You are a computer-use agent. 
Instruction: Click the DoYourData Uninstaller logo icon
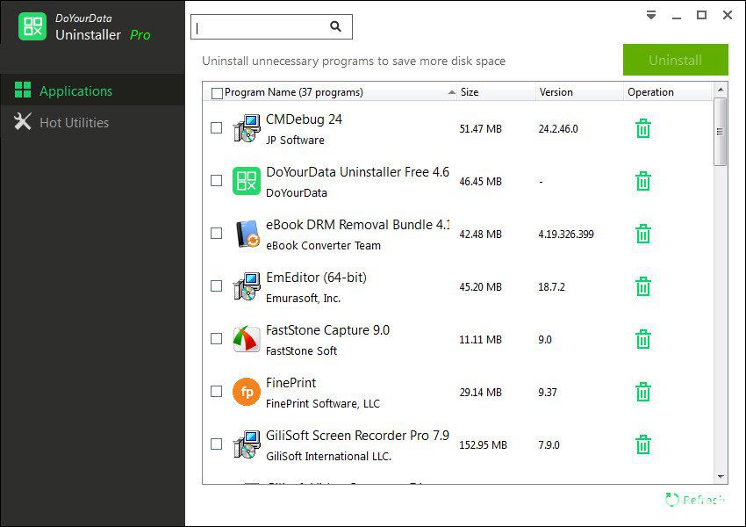click(32, 26)
